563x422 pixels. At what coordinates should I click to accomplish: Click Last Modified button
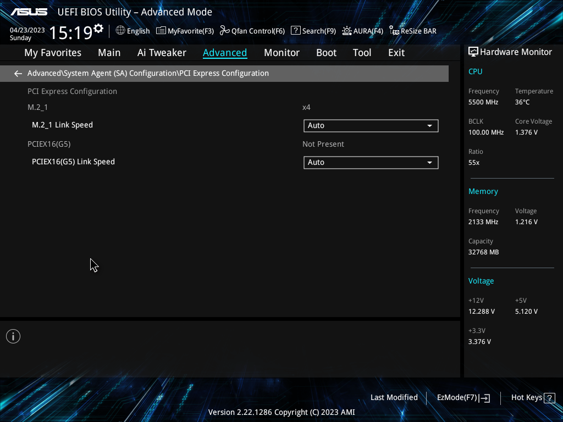[x=394, y=398]
